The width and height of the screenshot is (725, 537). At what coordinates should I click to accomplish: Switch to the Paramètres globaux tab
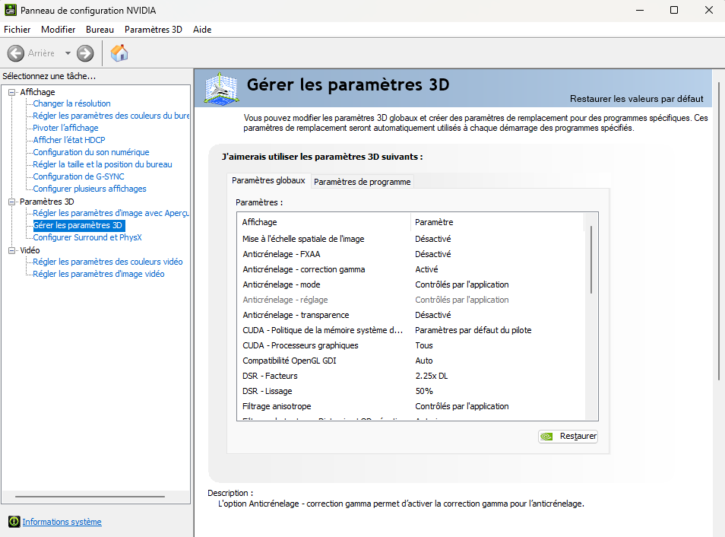click(x=268, y=180)
